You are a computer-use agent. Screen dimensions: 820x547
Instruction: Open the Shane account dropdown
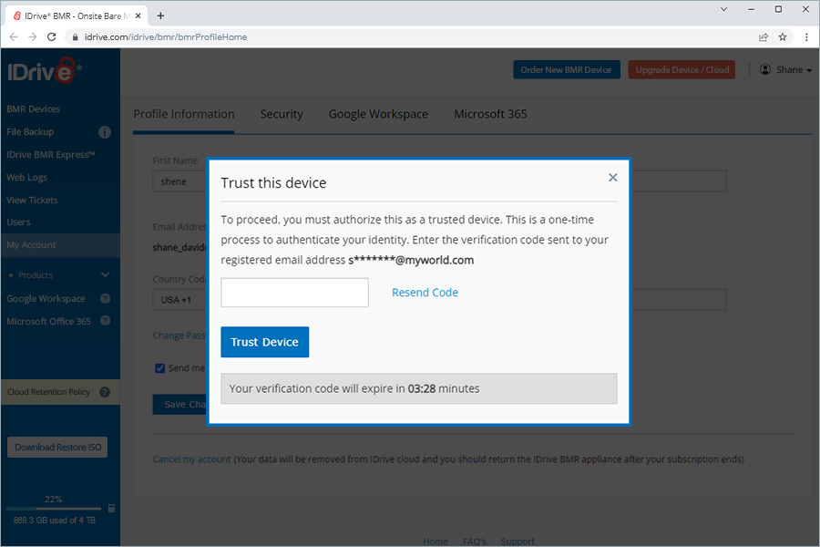786,69
